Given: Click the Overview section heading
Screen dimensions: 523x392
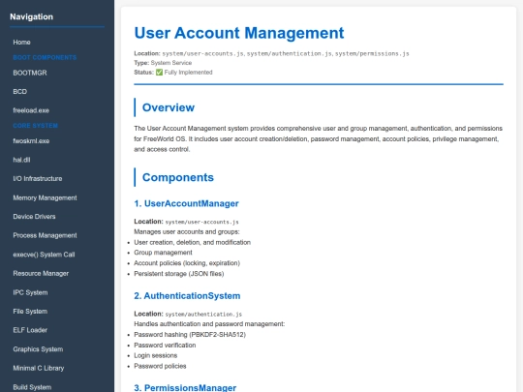Looking at the screenshot, I should pos(169,107).
